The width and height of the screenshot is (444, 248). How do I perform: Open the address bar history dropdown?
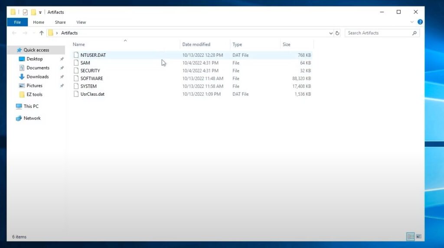coord(331,33)
